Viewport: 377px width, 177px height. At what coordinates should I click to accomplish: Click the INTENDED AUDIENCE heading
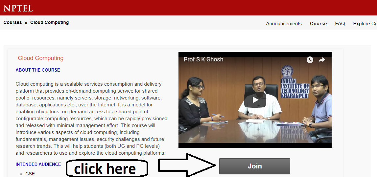pos(38,164)
